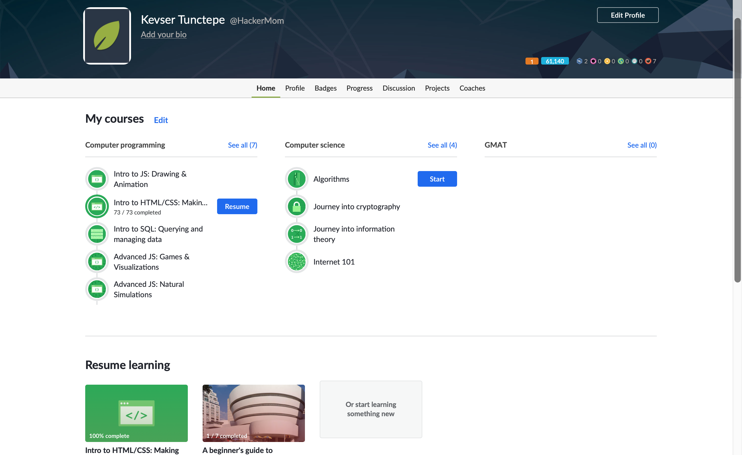Open the Progress tab
Image resolution: width=742 pixels, height=455 pixels.
pos(359,88)
